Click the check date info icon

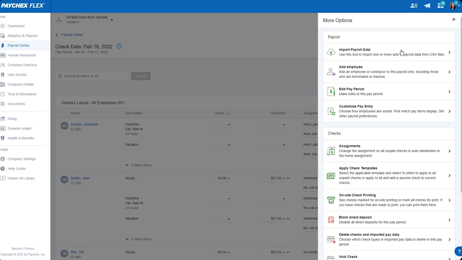coord(119,47)
